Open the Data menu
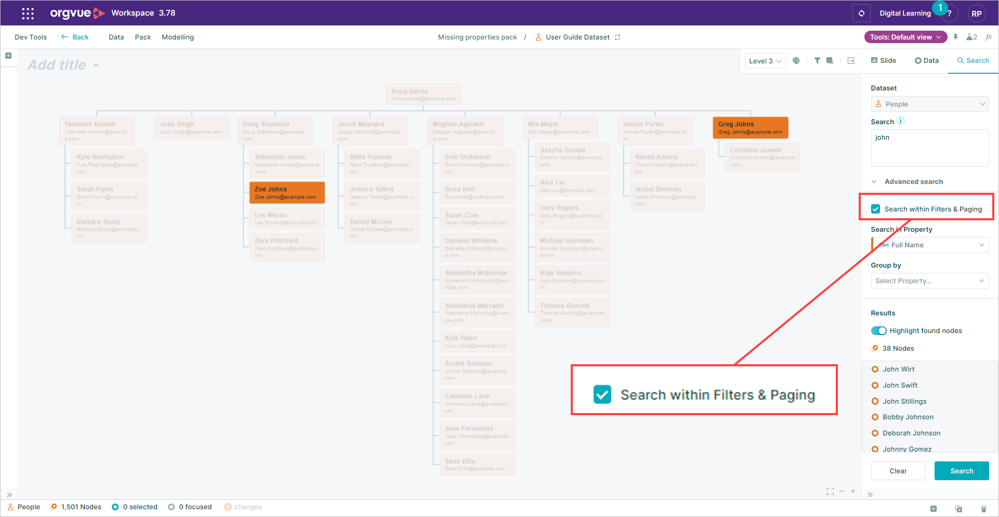Screen dimensions: 999x517 [116, 37]
